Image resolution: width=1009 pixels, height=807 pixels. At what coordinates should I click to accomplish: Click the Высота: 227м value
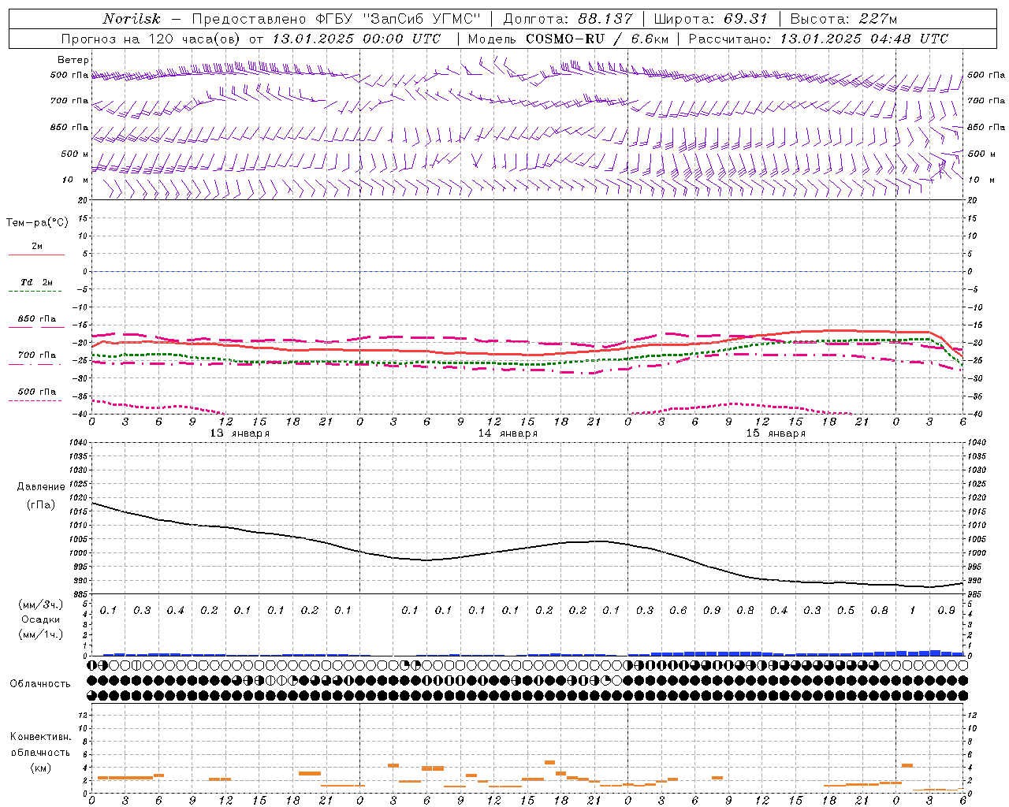tap(843, 19)
